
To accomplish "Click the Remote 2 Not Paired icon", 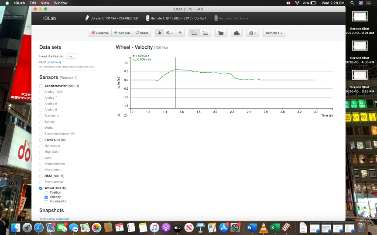I will pyautogui.click(x=216, y=18).
